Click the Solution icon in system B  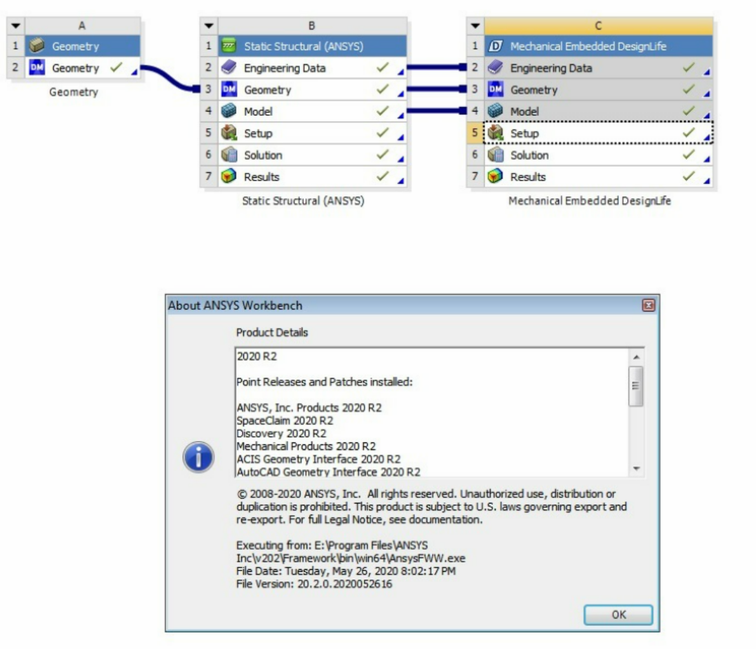pos(229,155)
